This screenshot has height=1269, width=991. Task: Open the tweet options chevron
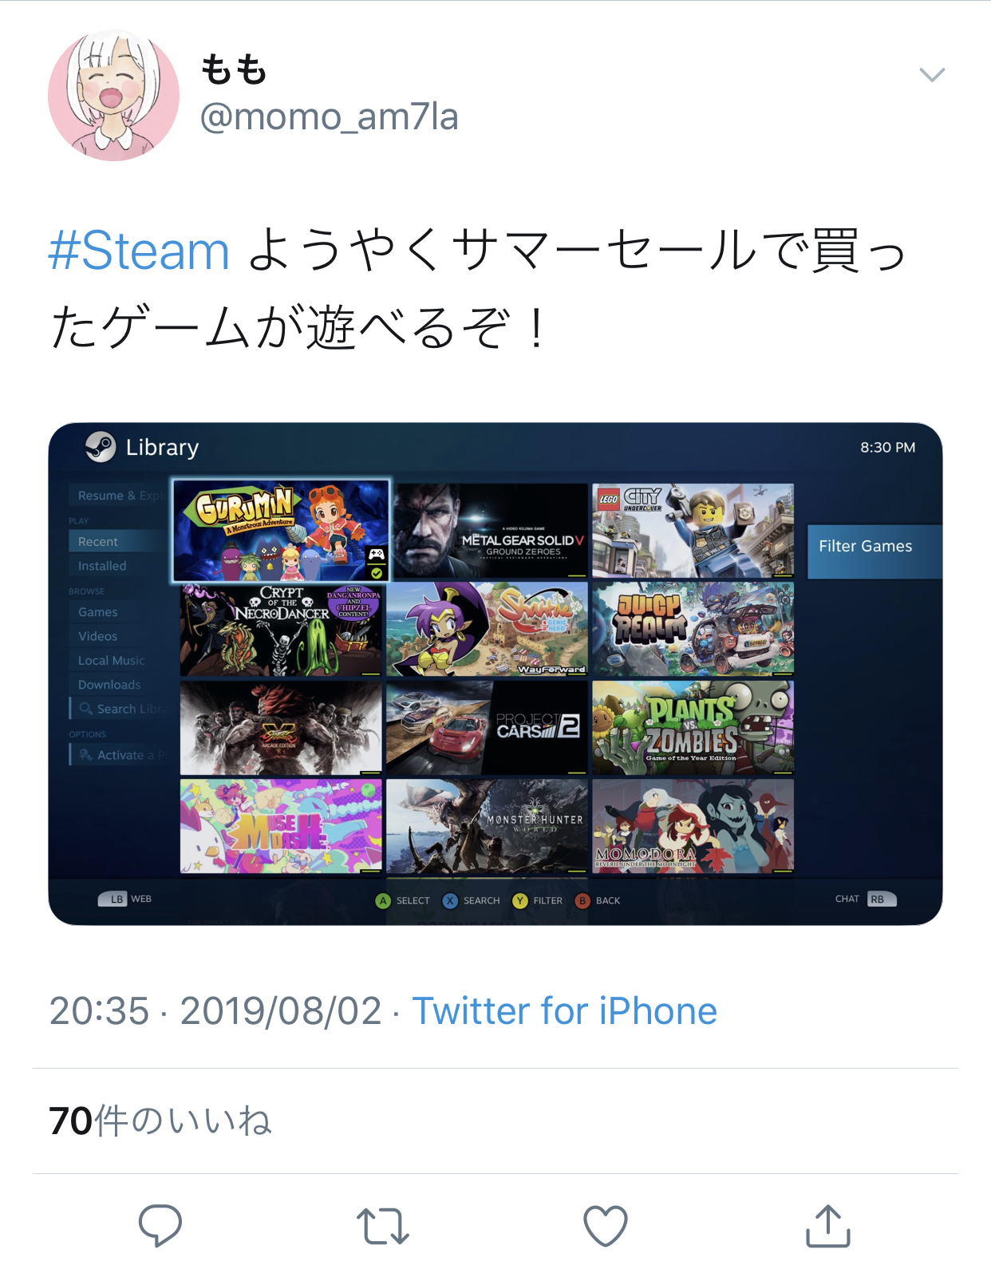click(x=932, y=75)
